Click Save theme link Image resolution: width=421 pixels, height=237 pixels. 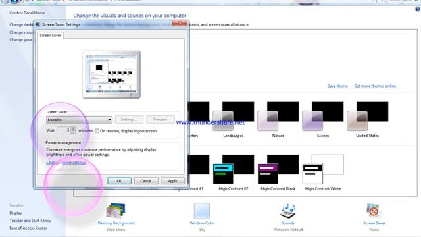pos(337,86)
